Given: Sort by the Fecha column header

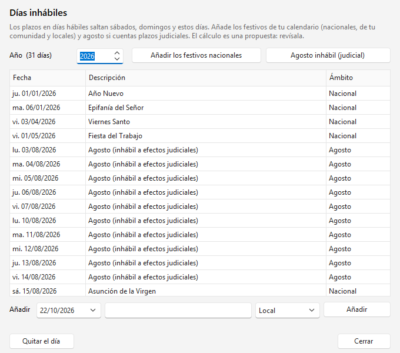Looking at the screenshot, I should coord(48,78).
